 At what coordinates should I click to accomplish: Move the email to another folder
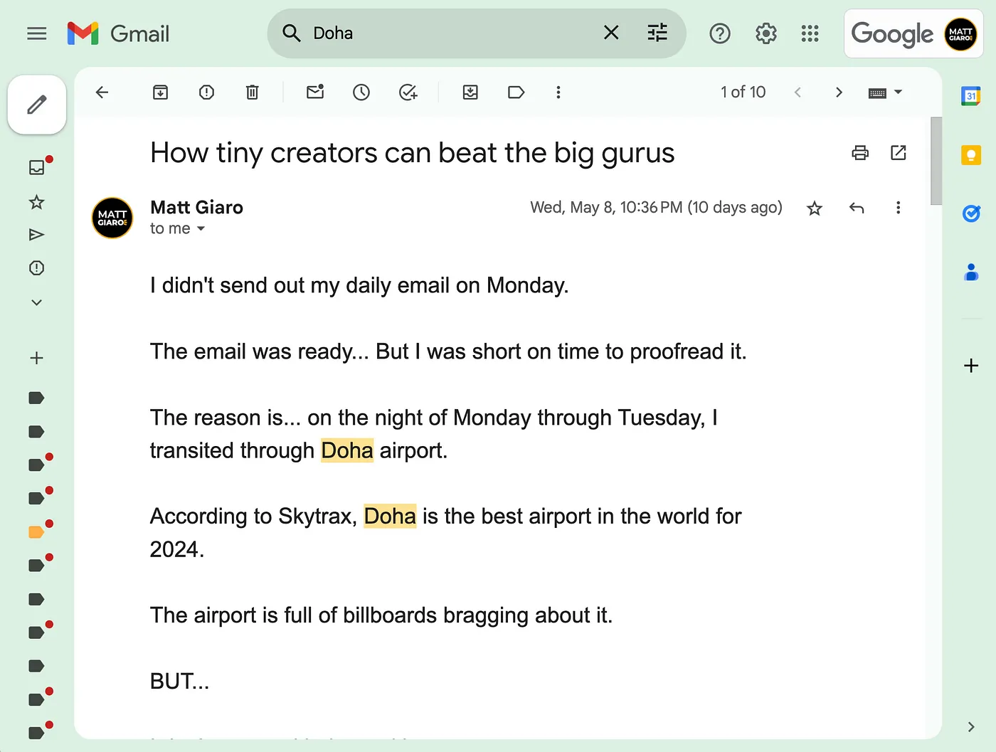470,92
